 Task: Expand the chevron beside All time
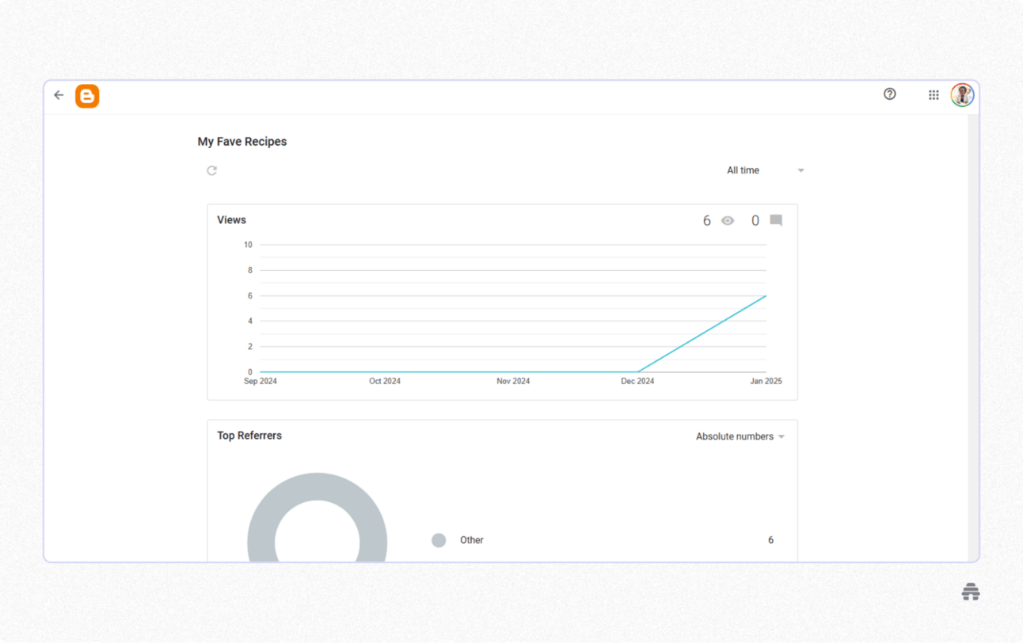(x=801, y=170)
